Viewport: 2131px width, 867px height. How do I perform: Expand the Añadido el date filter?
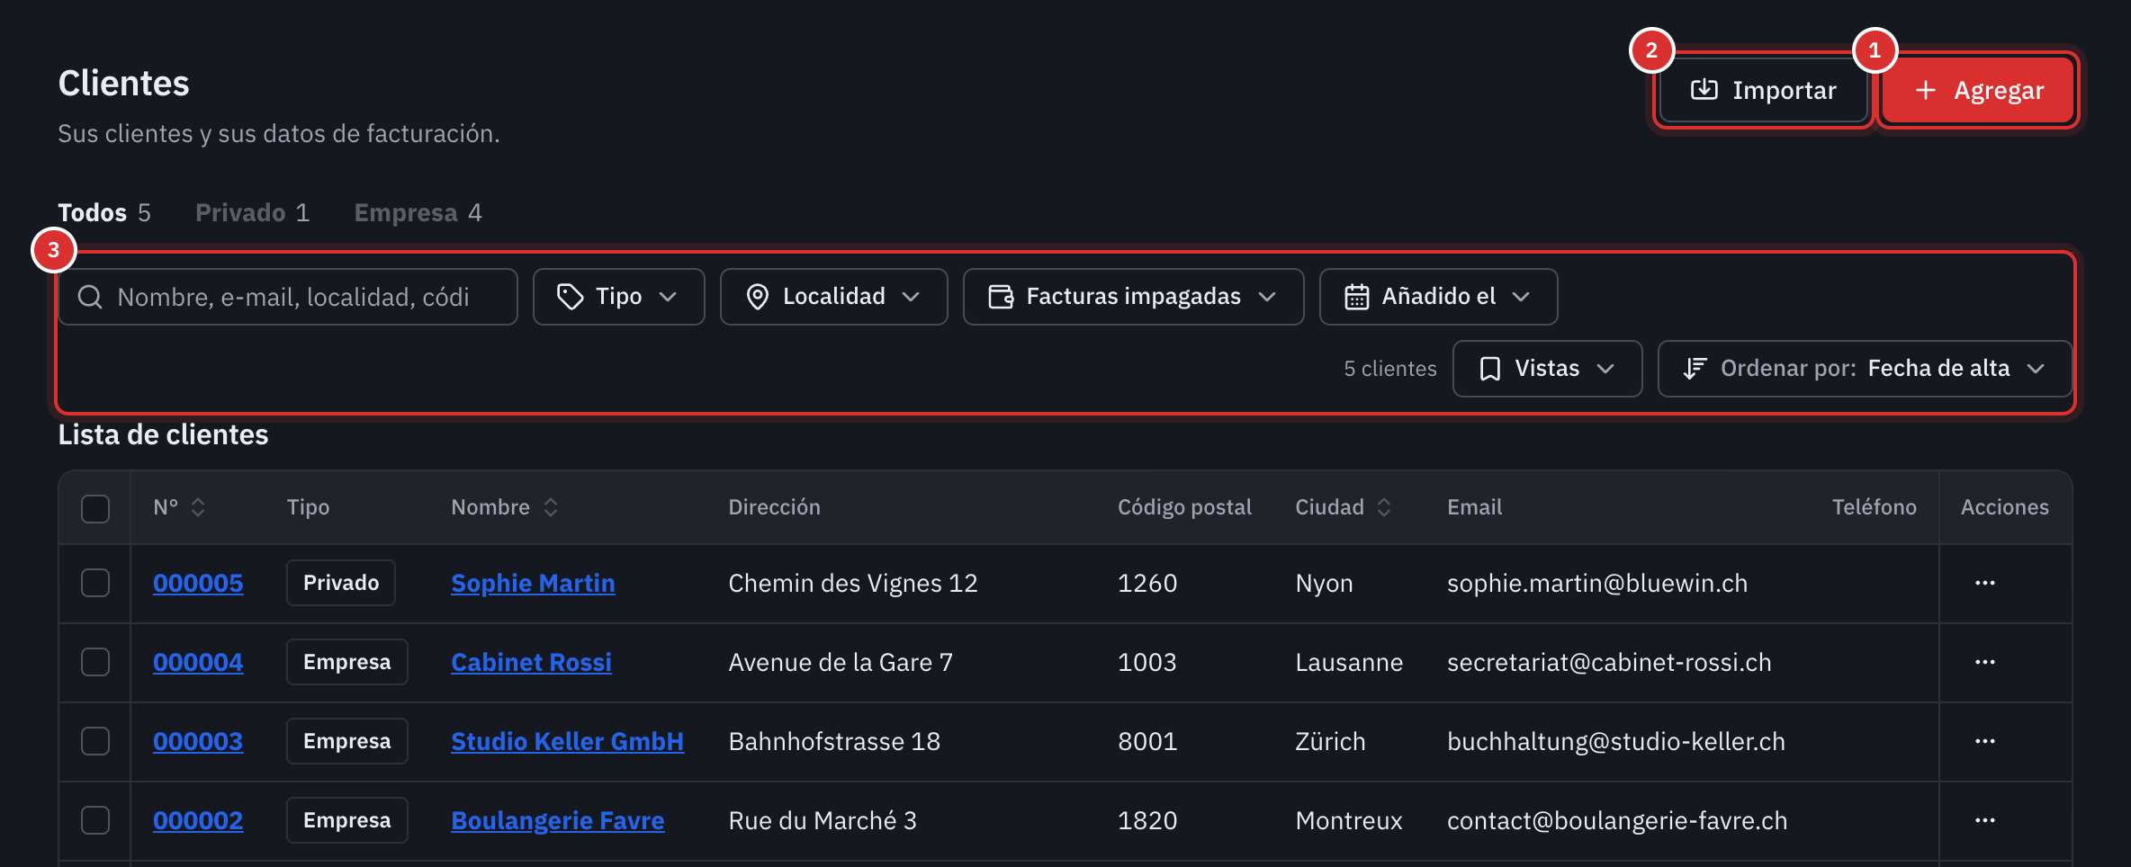[1438, 297]
